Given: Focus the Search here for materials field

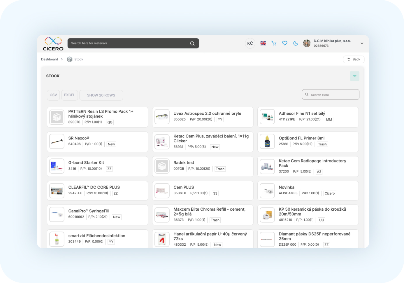Looking at the screenshot, I should click(x=133, y=43).
